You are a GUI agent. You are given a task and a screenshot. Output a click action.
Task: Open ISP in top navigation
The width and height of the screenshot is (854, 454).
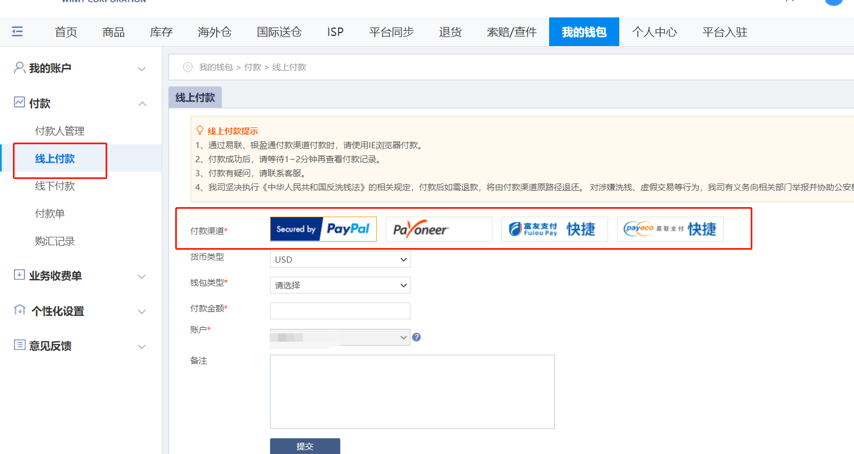(335, 32)
